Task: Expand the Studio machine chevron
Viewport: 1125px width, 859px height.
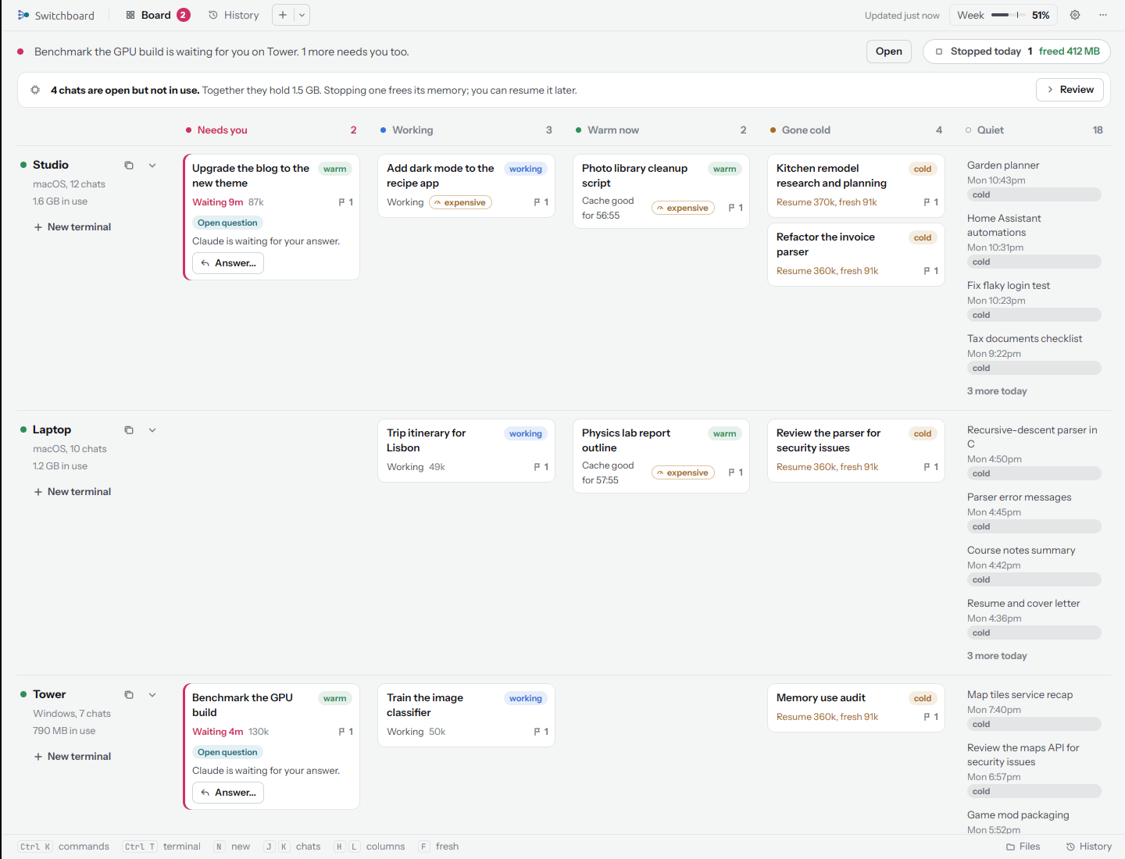Action: (152, 166)
